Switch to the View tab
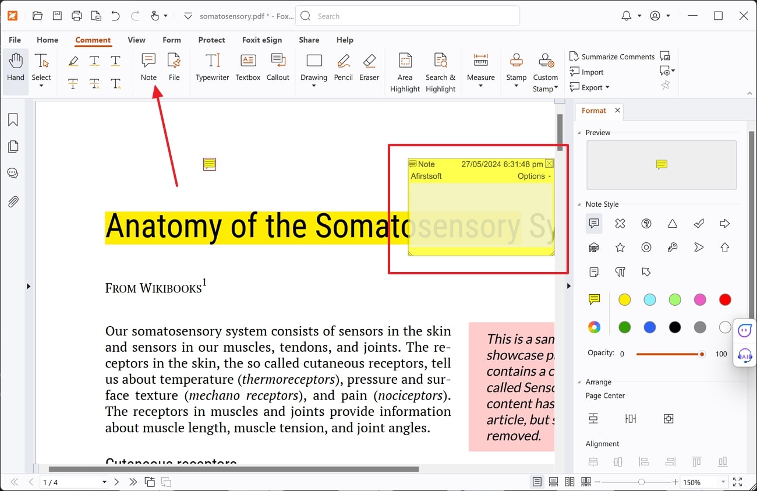The width and height of the screenshot is (757, 491). click(136, 40)
